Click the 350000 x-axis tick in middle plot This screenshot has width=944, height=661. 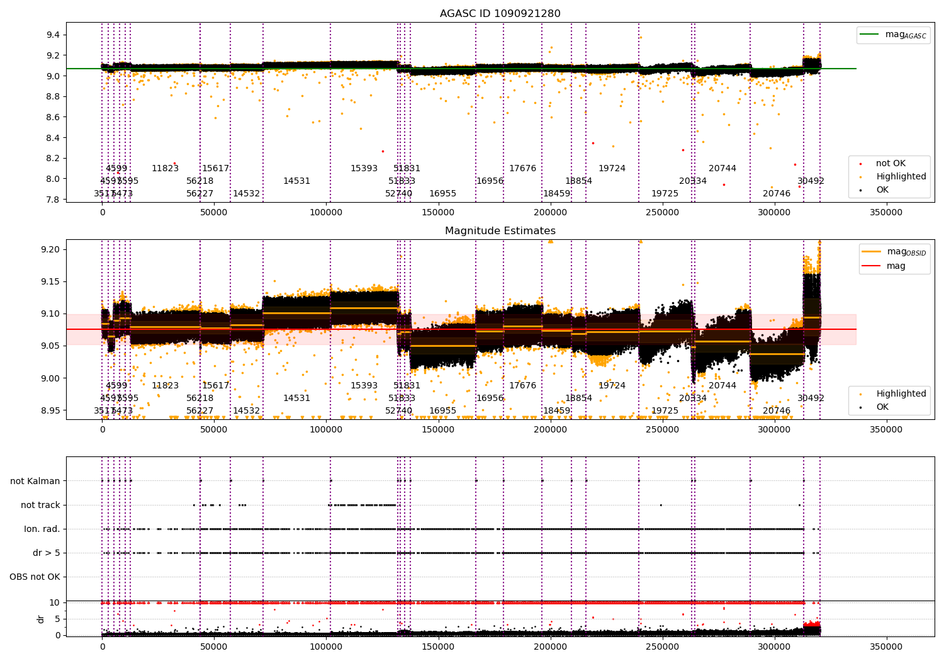click(x=885, y=430)
